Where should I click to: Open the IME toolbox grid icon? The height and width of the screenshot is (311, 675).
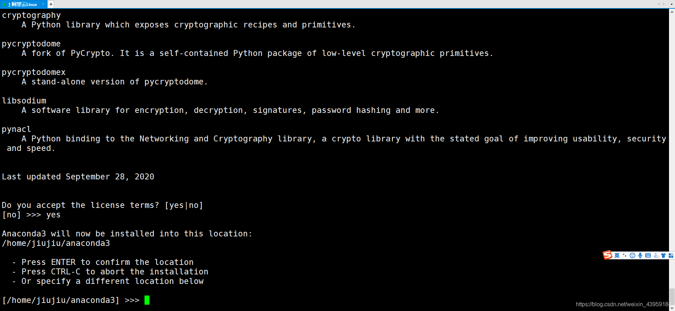[x=671, y=255]
